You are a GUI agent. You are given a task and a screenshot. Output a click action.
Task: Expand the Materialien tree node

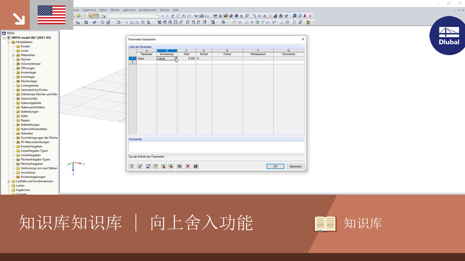point(13,55)
